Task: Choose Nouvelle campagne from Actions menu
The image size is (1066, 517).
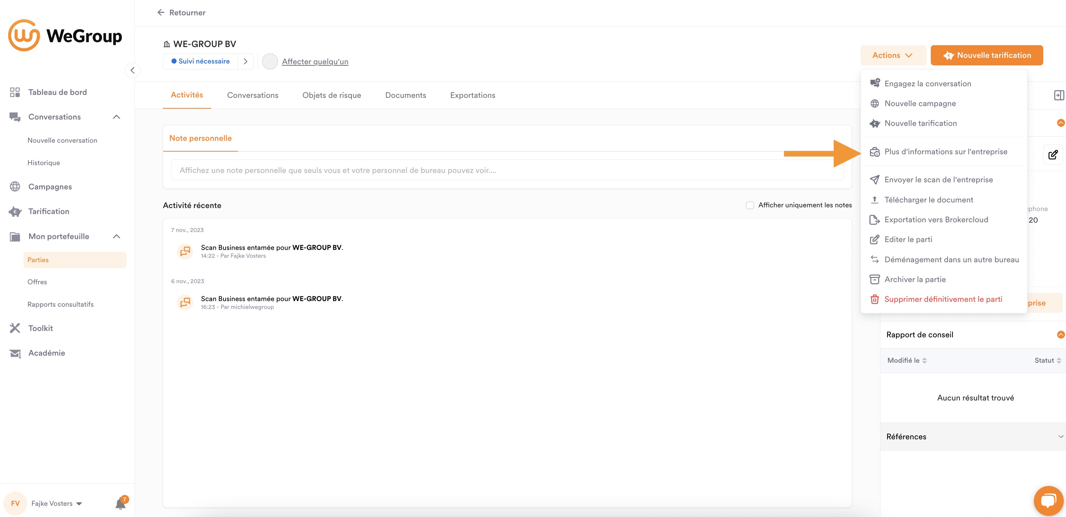Action: [944, 103]
